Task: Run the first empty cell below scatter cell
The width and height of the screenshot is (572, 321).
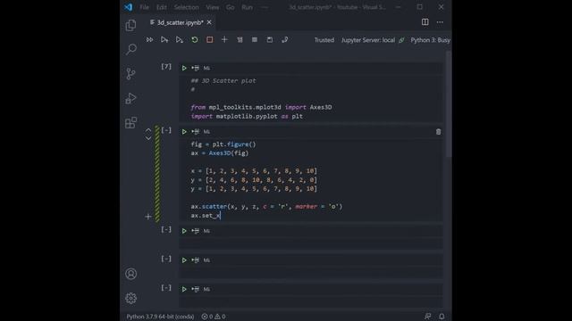Action: tap(184, 231)
